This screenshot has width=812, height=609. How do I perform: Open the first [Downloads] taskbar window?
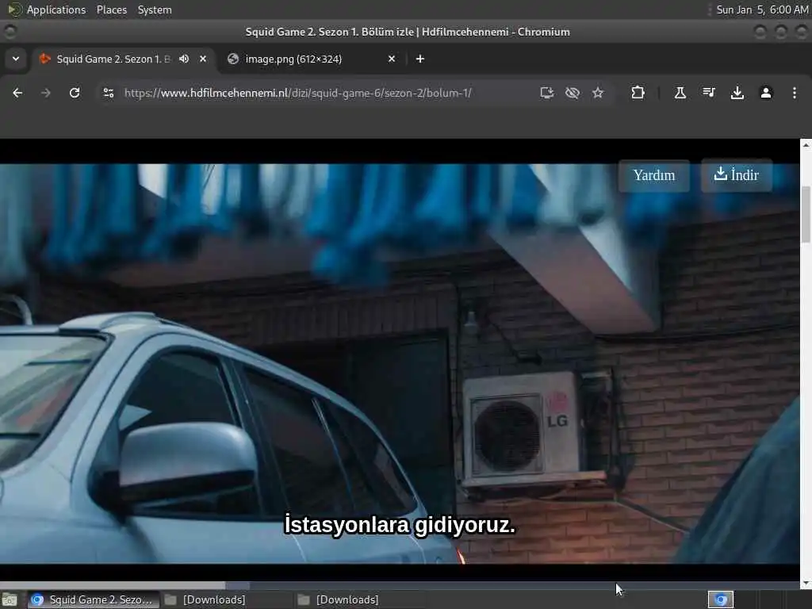(x=205, y=599)
